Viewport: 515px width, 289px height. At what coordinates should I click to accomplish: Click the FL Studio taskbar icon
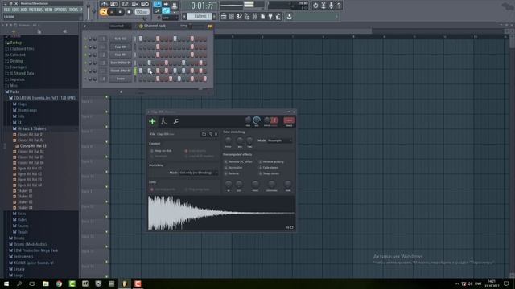(x=125, y=283)
